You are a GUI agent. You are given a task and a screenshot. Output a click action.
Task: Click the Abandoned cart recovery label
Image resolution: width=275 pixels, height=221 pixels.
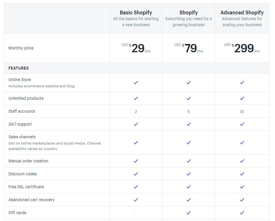pos(31,200)
